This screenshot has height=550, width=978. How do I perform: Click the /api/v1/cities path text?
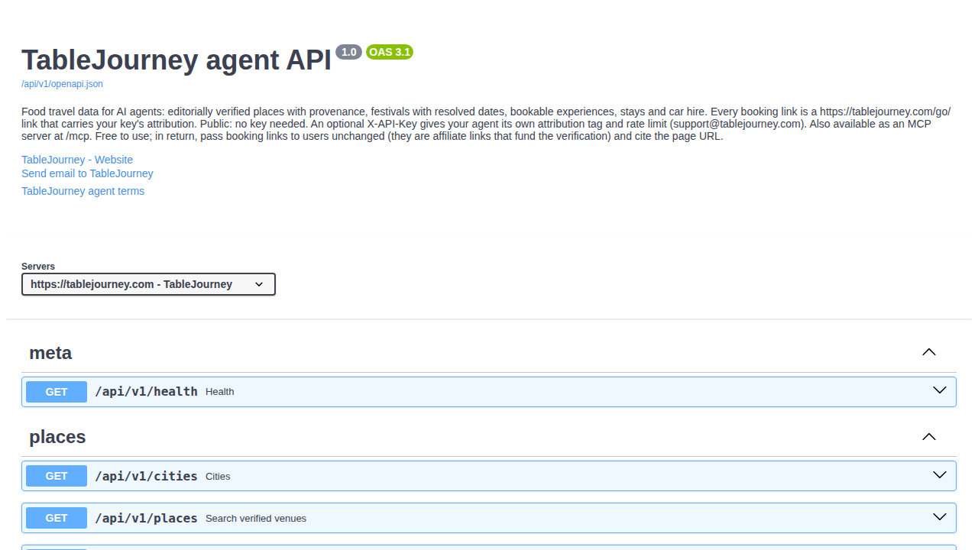(146, 476)
